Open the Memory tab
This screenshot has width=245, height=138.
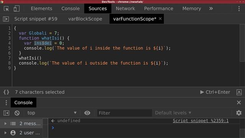(x=192, y=8)
